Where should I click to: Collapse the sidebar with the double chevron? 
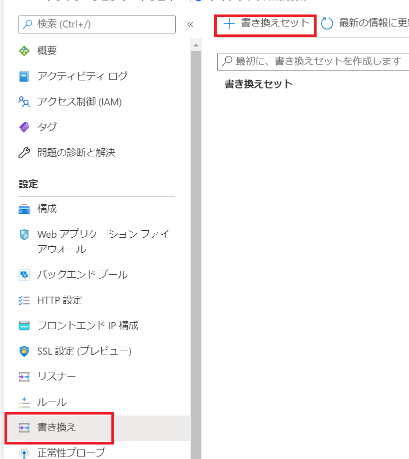point(190,24)
